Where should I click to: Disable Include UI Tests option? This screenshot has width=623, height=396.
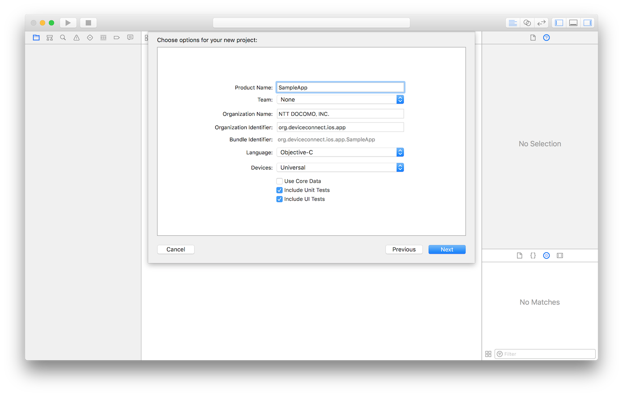280,199
